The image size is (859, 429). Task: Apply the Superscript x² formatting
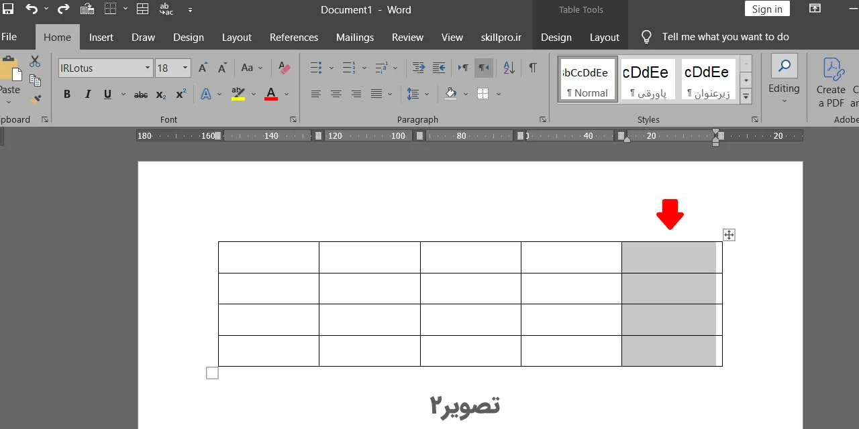[181, 95]
